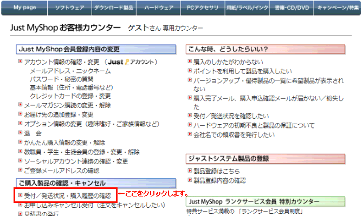Open アカウント情報の確認・変更 link
This screenshot has height=217, width=363.
(62, 62)
